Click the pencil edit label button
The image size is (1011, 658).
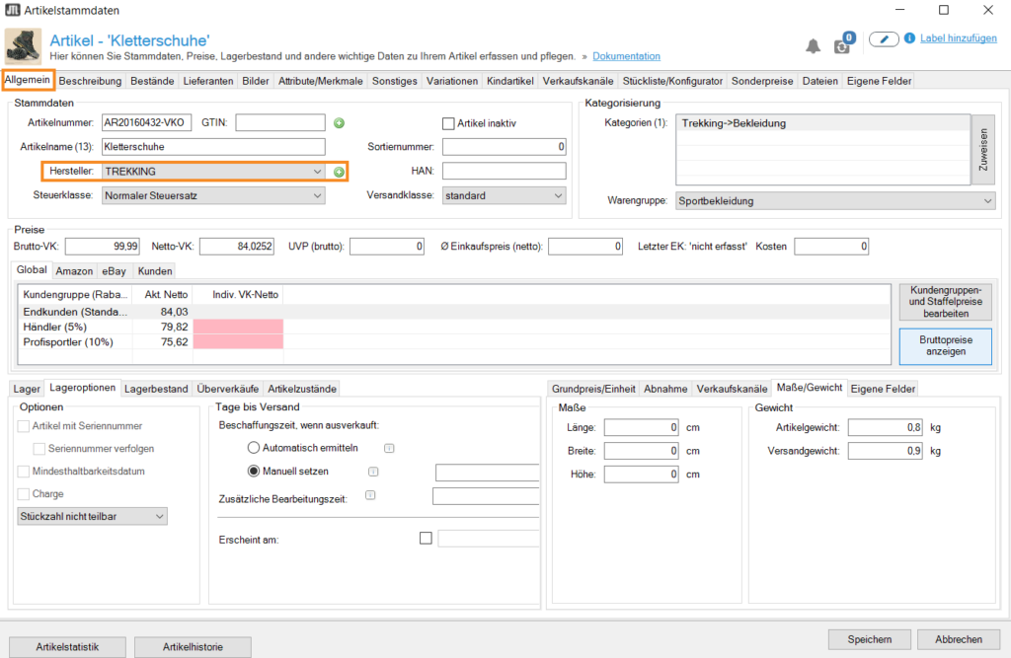point(884,39)
